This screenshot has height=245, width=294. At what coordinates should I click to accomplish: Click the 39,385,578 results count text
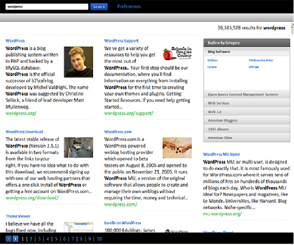pyautogui.click(x=251, y=28)
